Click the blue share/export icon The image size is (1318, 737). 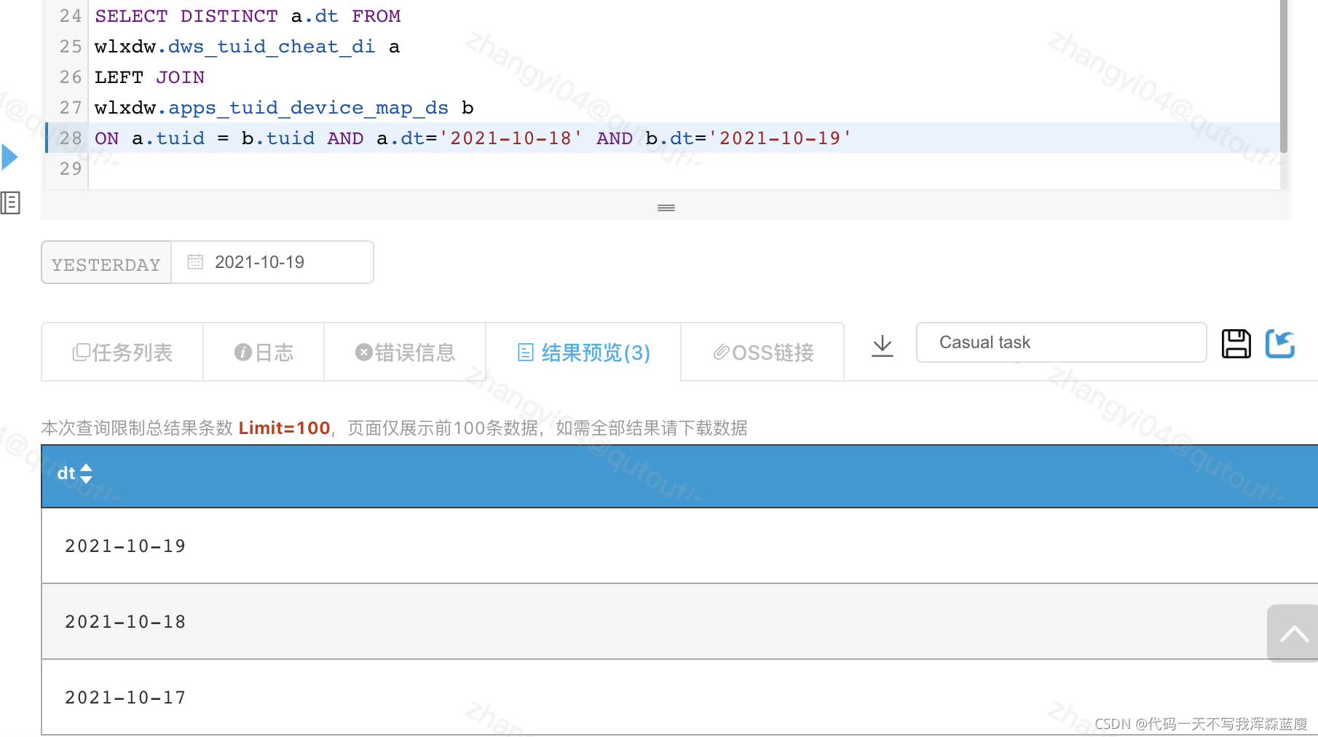1280,344
